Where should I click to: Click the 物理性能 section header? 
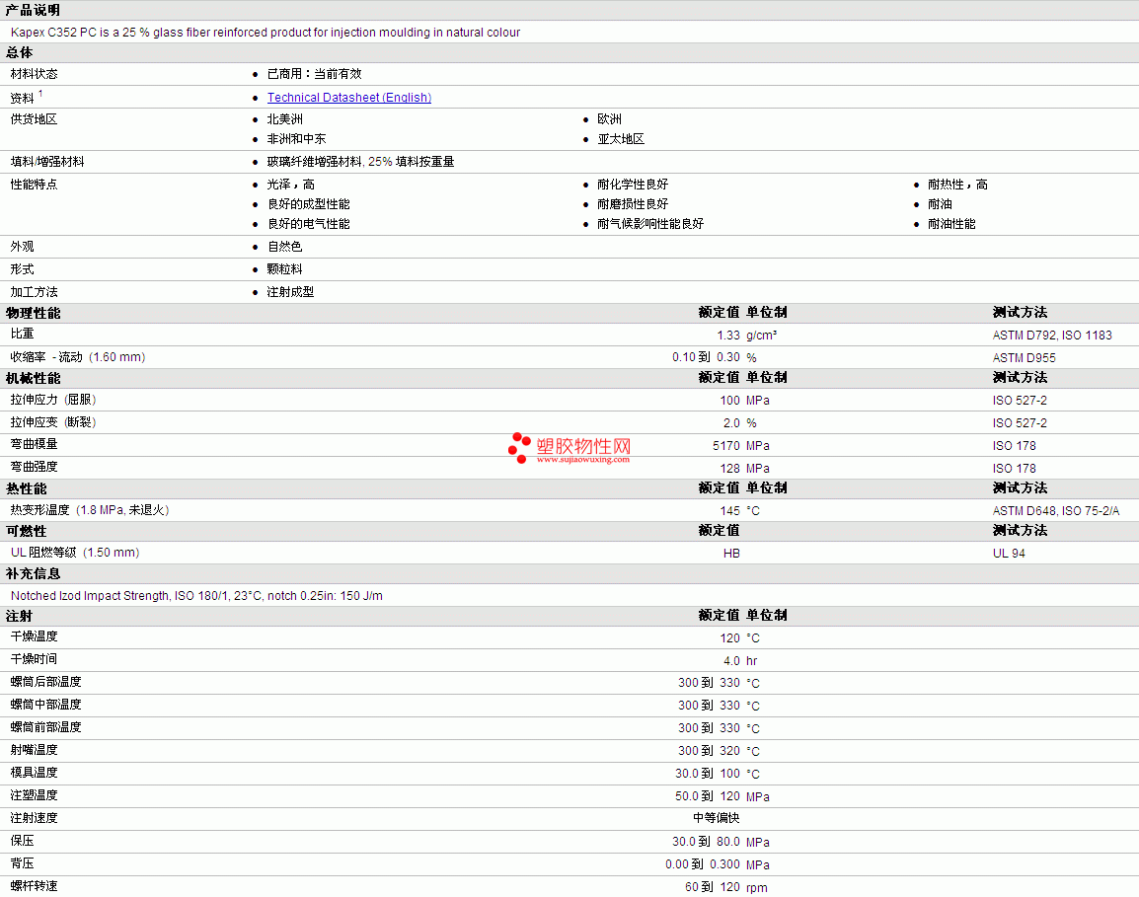34,313
